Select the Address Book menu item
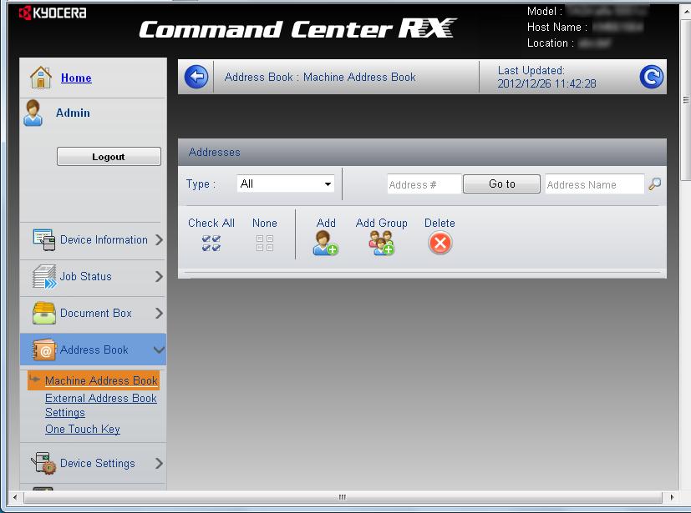691x513 pixels. (x=93, y=350)
